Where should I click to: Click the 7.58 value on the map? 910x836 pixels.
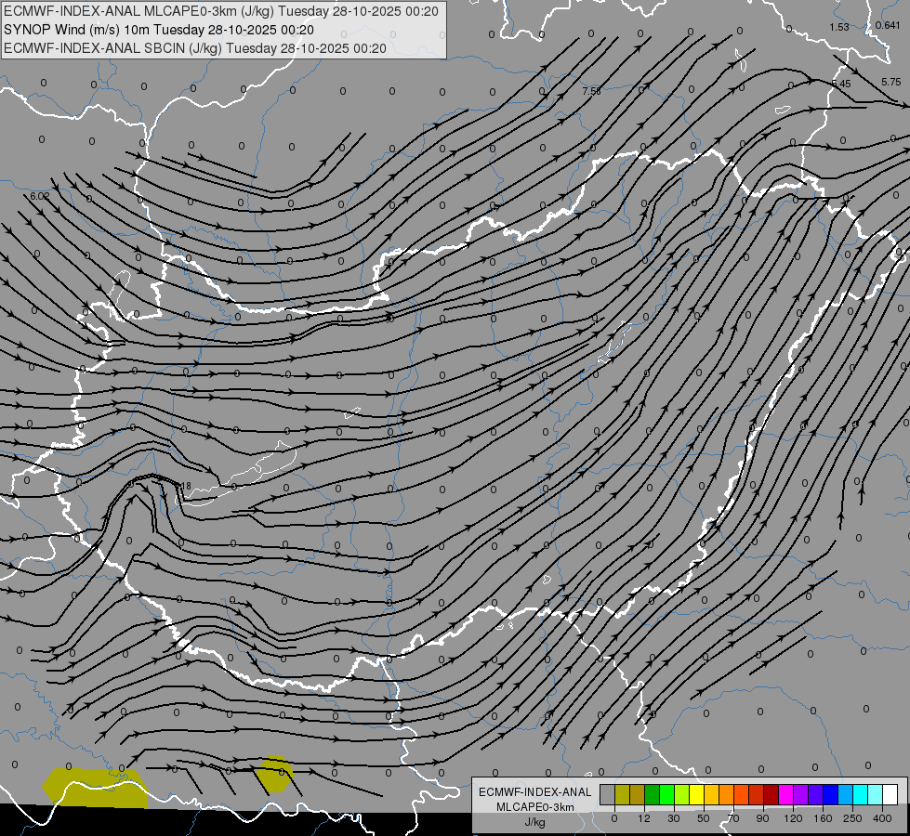[591, 91]
